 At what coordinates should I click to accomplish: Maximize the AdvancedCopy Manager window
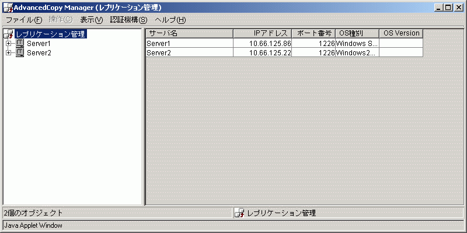pyautogui.click(x=447, y=8)
